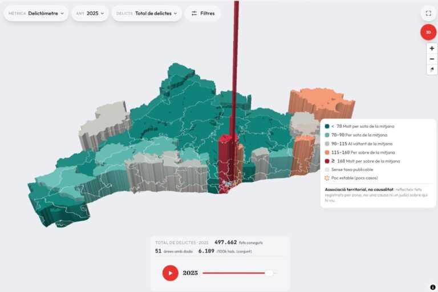Open the info icon at bottom corner
The width and height of the screenshot is (438, 292).
433,287
